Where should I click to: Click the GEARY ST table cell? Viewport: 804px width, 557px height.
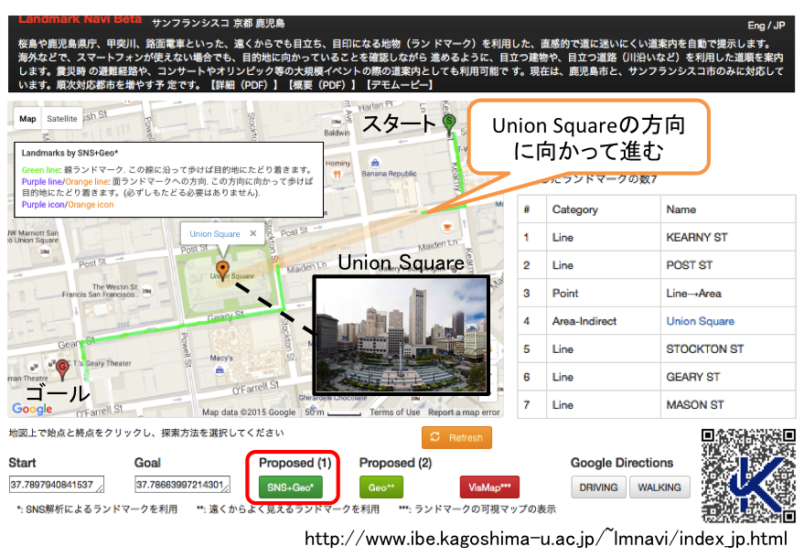(727, 377)
